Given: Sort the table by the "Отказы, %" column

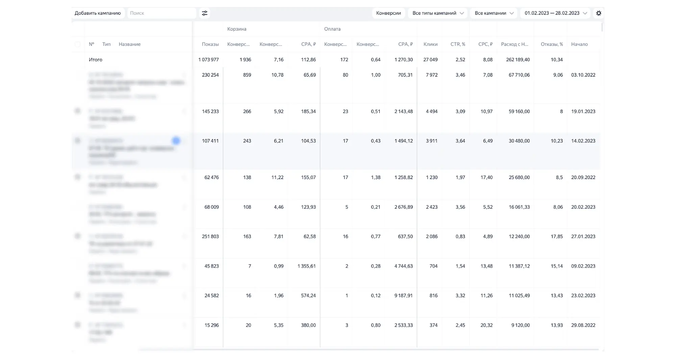Looking at the screenshot, I should [x=552, y=44].
